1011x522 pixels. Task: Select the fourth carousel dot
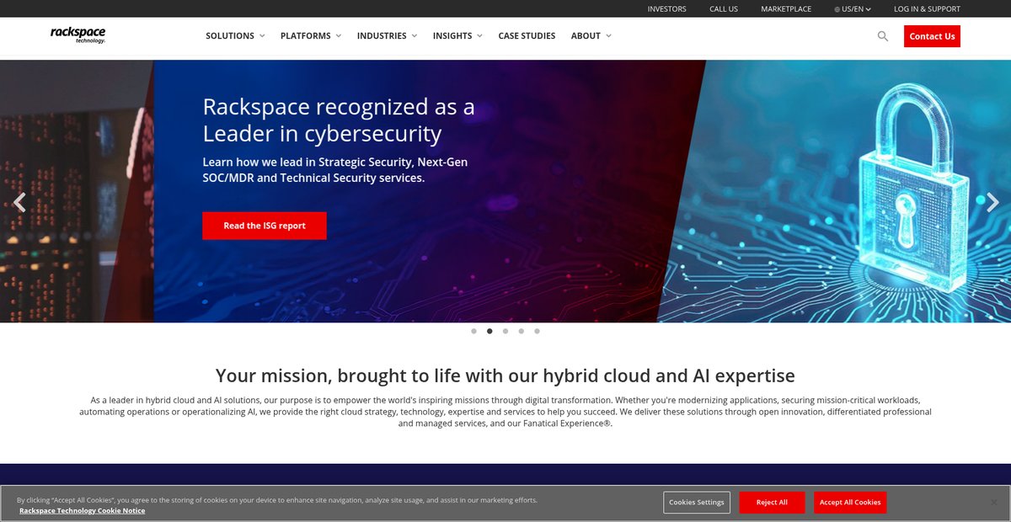pyautogui.click(x=522, y=331)
